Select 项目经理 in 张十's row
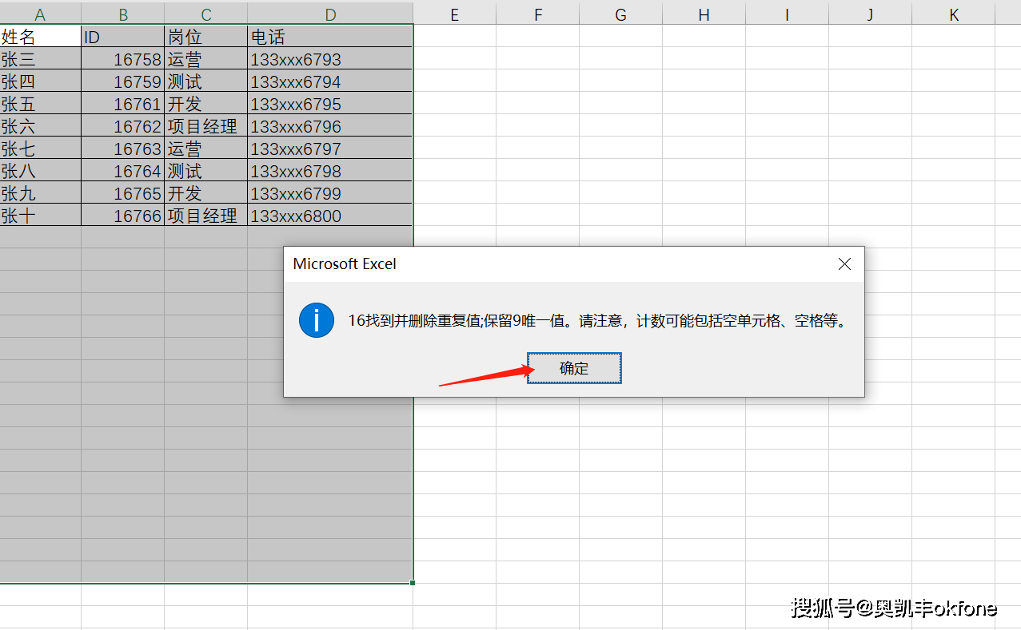 pos(206,215)
